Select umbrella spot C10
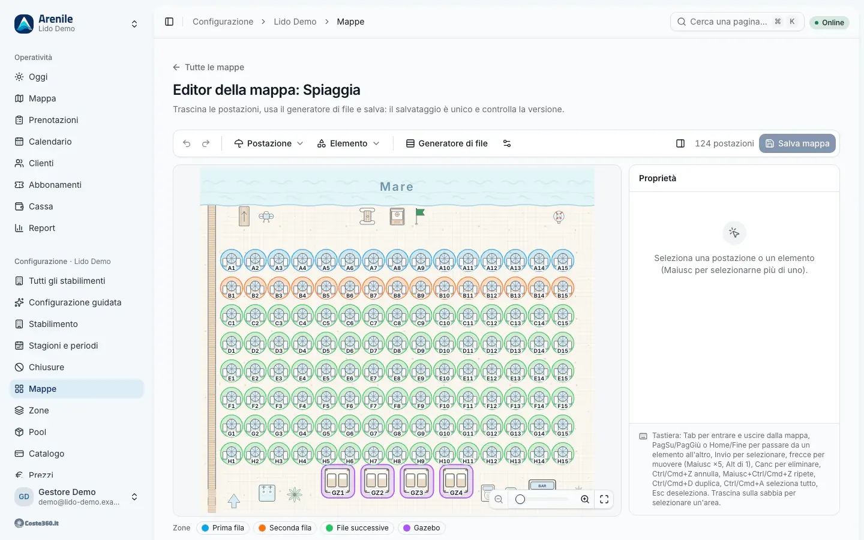 pyautogui.click(x=445, y=316)
